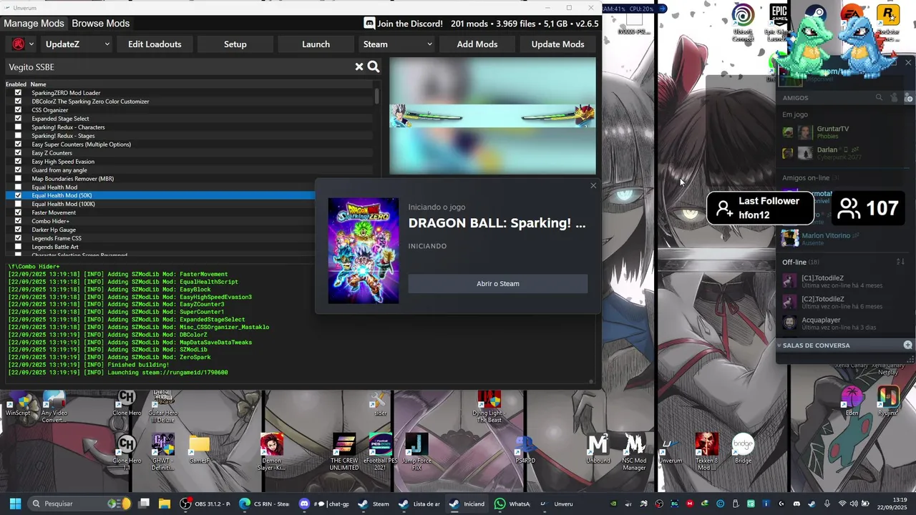This screenshot has width=916, height=515.
Task: Open Windows Start menu
Action: (15, 504)
